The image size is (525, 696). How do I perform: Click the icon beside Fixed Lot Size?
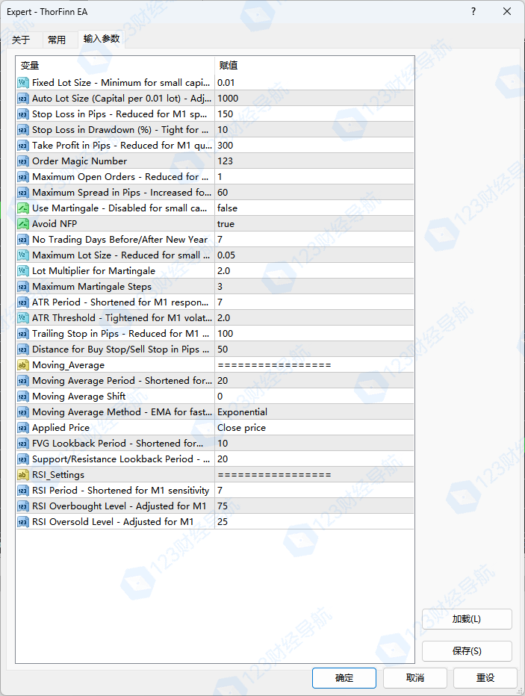pyautogui.click(x=23, y=83)
